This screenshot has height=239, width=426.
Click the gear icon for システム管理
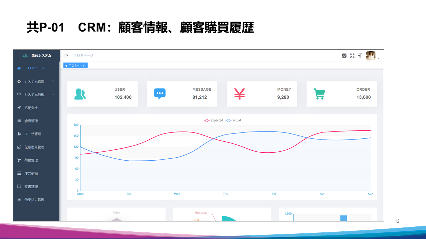coord(19,81)
